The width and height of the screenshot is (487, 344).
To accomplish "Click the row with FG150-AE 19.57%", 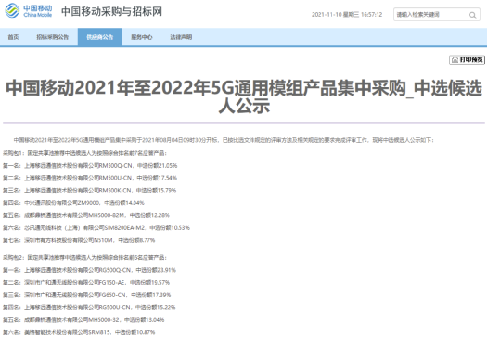I will [86, 282].
